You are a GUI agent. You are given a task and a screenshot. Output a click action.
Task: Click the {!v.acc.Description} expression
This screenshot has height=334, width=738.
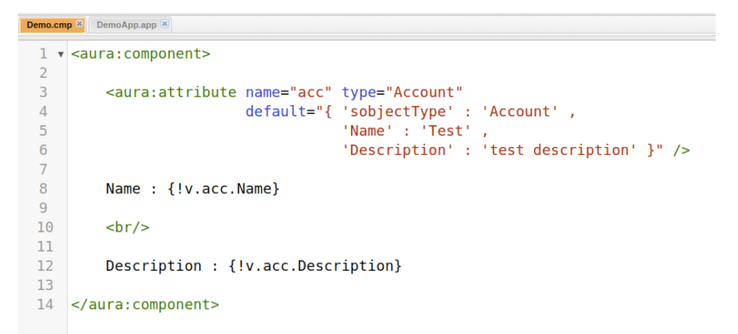[315, 266]
